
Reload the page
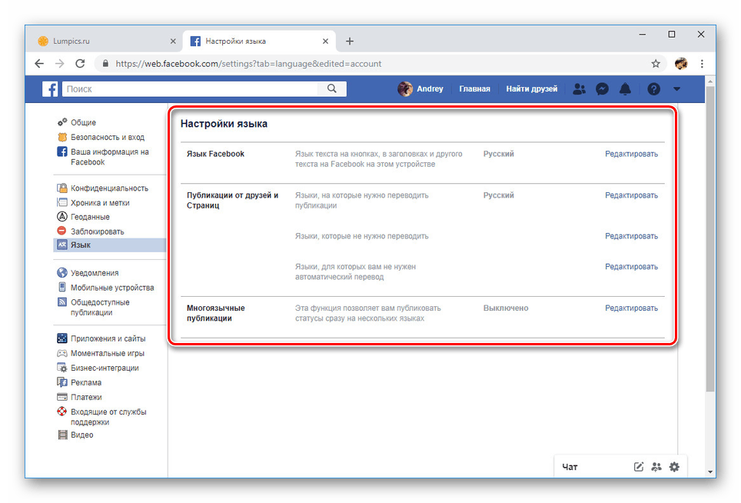tap(81, 63)
